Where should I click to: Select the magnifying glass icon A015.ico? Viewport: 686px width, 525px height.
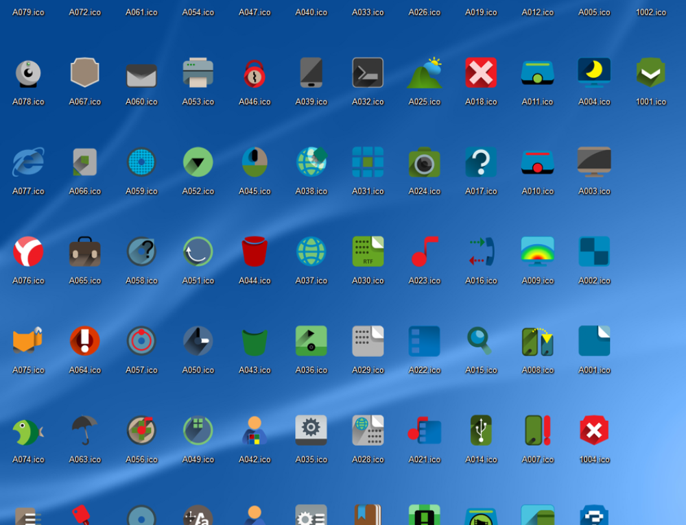[x=481, y=341]
